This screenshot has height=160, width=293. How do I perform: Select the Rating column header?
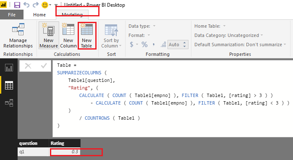(65, 143)
